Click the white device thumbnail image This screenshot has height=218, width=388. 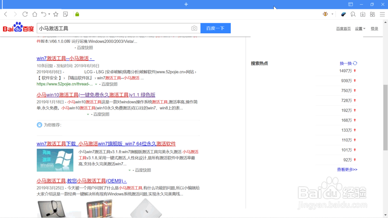pyautogui.click(x=146, y=208)
